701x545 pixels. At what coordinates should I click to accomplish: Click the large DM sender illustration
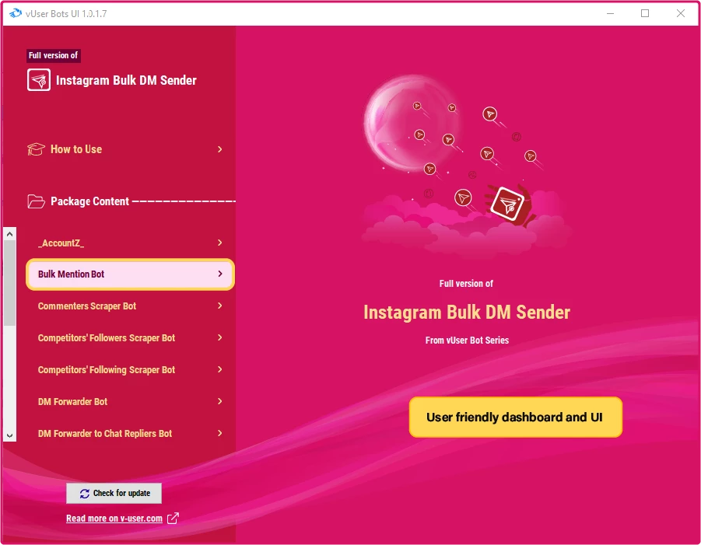tap(466, 166)
